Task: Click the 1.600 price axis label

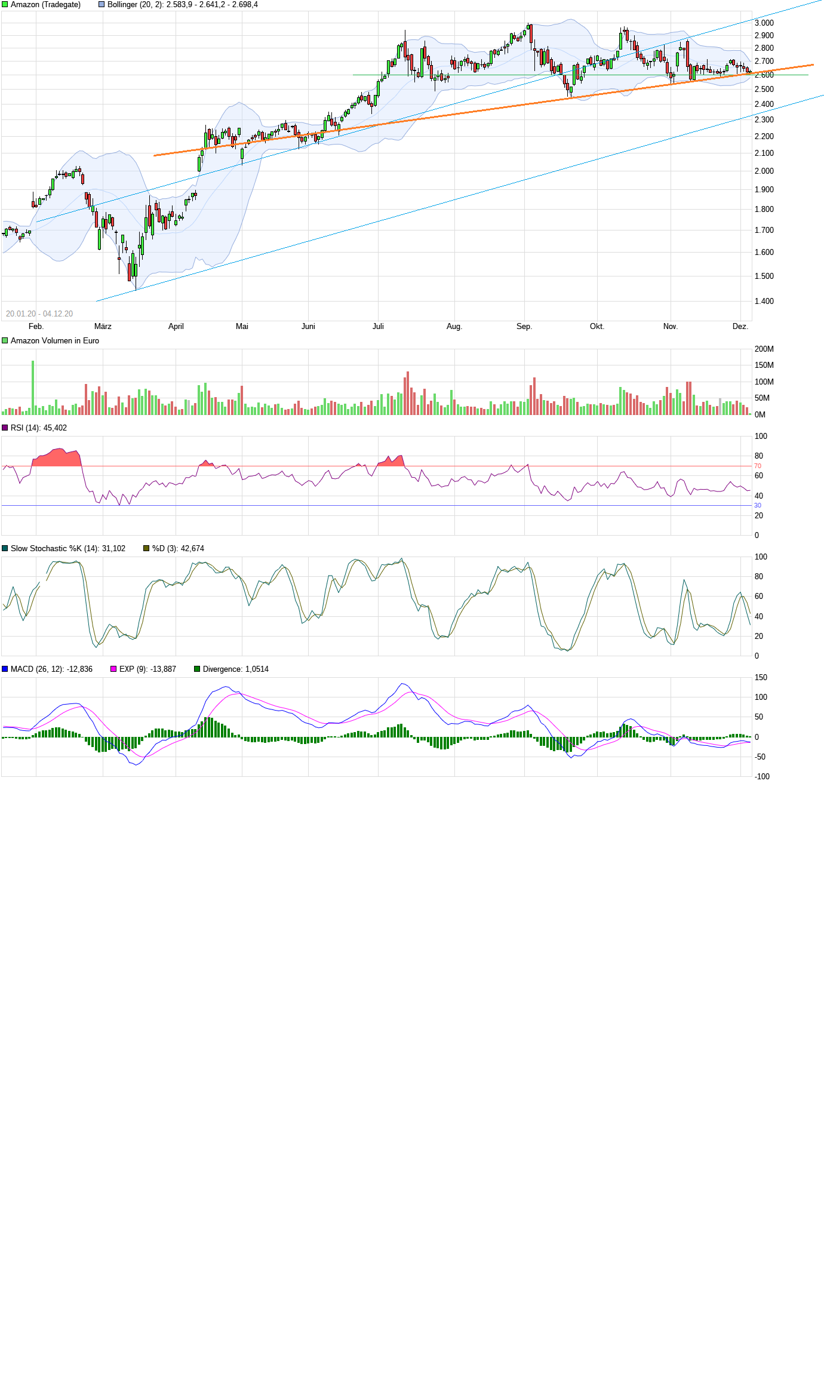Action: 764,253
